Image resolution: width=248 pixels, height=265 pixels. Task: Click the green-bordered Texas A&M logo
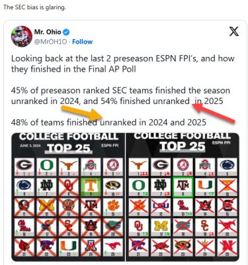point(183,187)
